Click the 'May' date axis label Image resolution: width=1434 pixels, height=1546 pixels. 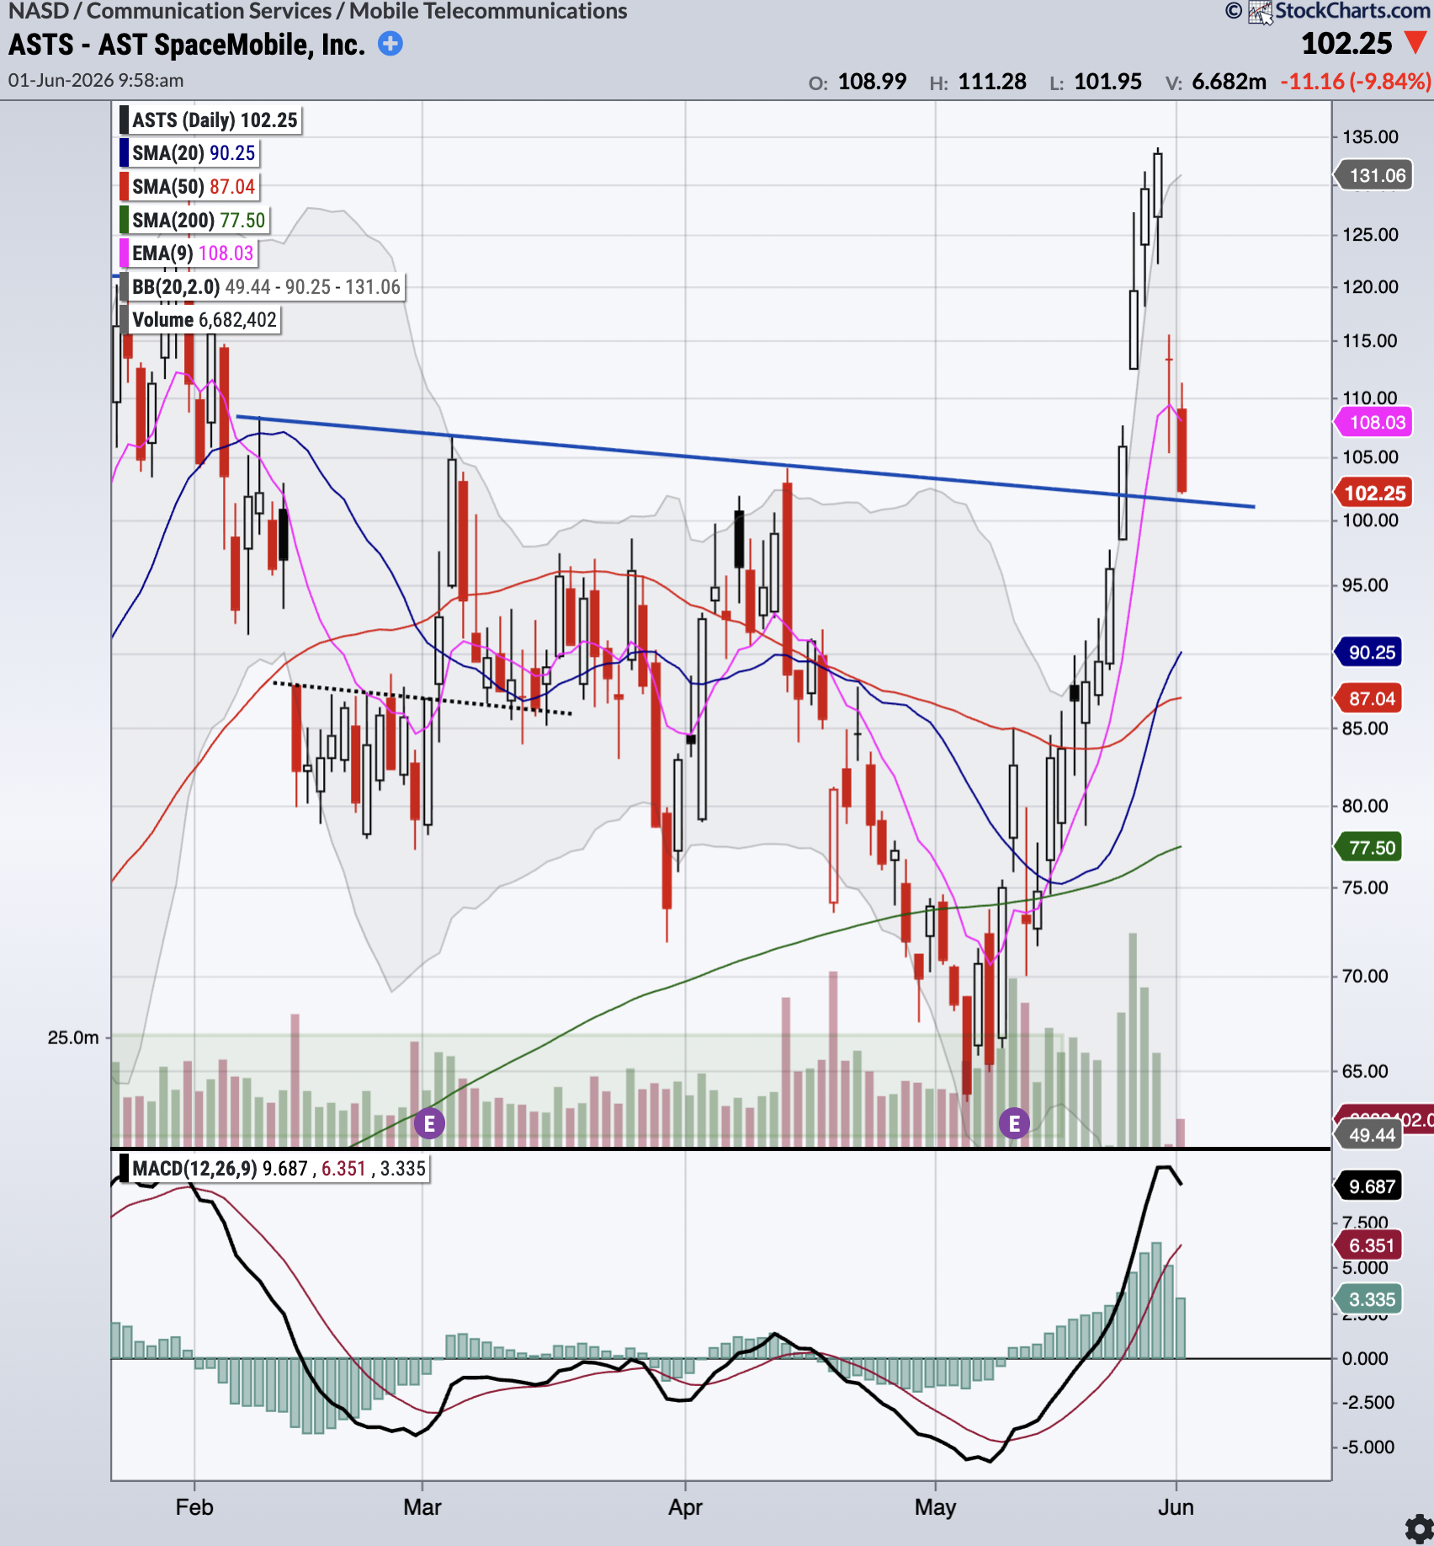click(x=935, y=1506)
